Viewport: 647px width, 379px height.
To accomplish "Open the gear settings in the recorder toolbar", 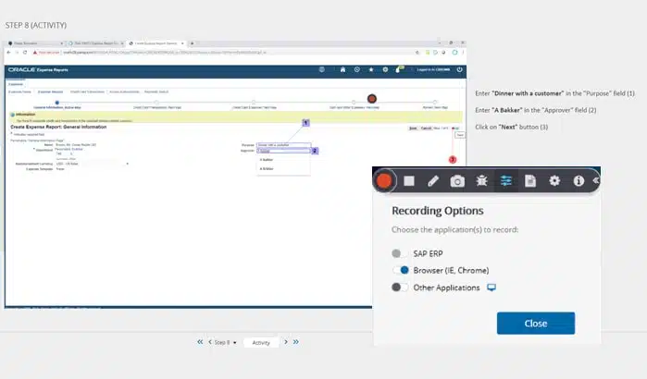I will click(x=554, y=180).
